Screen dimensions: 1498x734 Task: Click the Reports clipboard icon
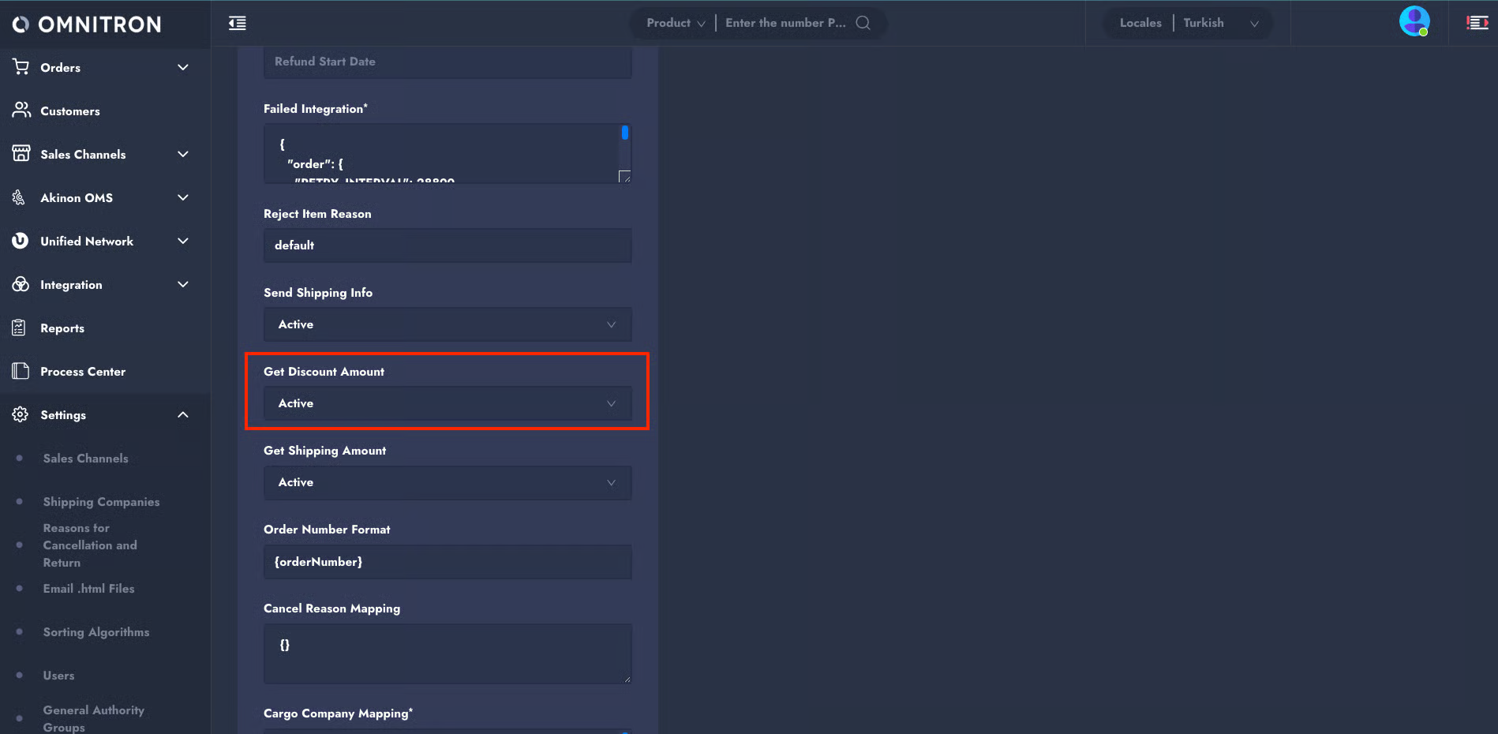[x=20, y=328]
